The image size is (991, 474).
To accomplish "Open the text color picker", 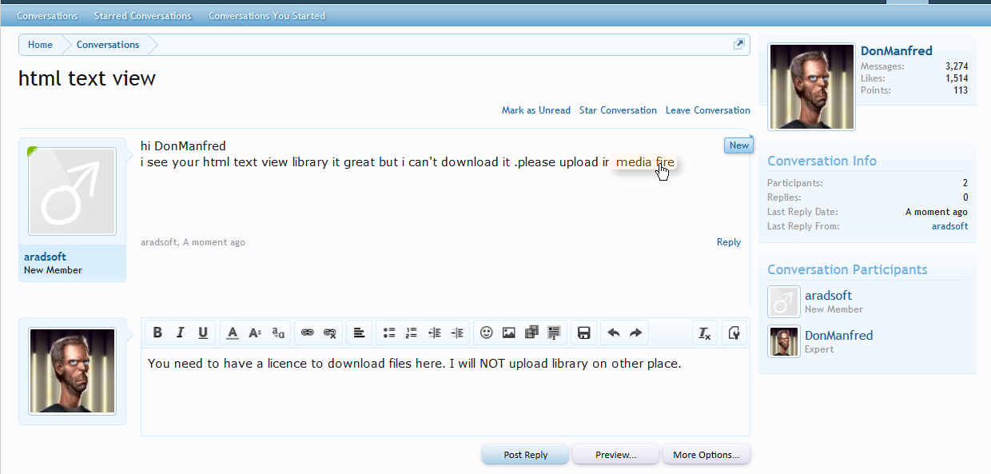I will click(x=233, y=333).
